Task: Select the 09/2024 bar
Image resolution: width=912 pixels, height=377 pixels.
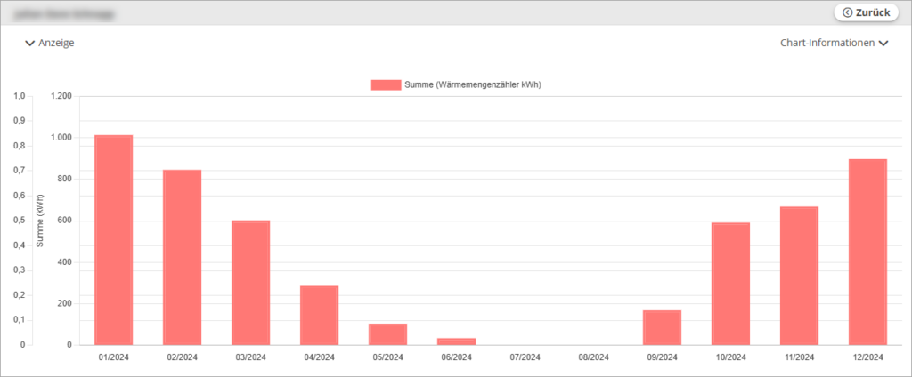Action: [662, 327]
